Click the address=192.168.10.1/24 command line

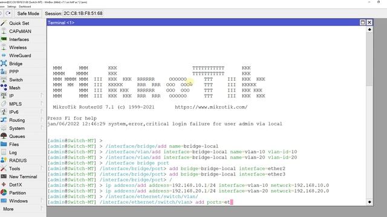[x=188, y=185]
